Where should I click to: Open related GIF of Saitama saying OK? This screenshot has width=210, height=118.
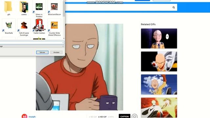click(x=159, y=38)
